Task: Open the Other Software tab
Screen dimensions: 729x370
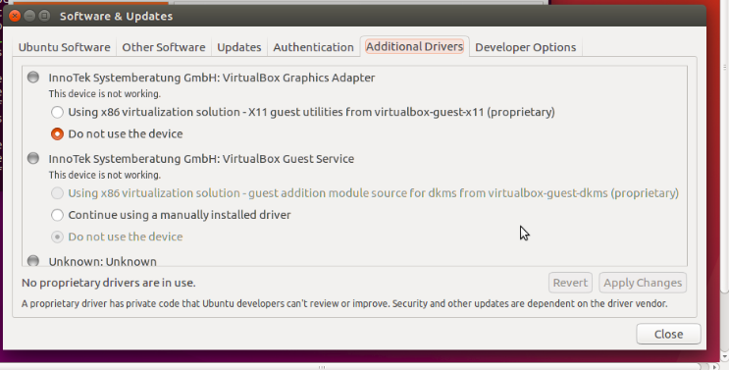Action: click(x=164, y=47)
